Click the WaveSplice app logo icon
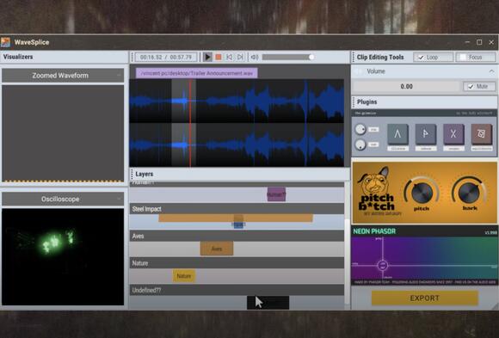 pyautogui.click(x=5, y=42)
